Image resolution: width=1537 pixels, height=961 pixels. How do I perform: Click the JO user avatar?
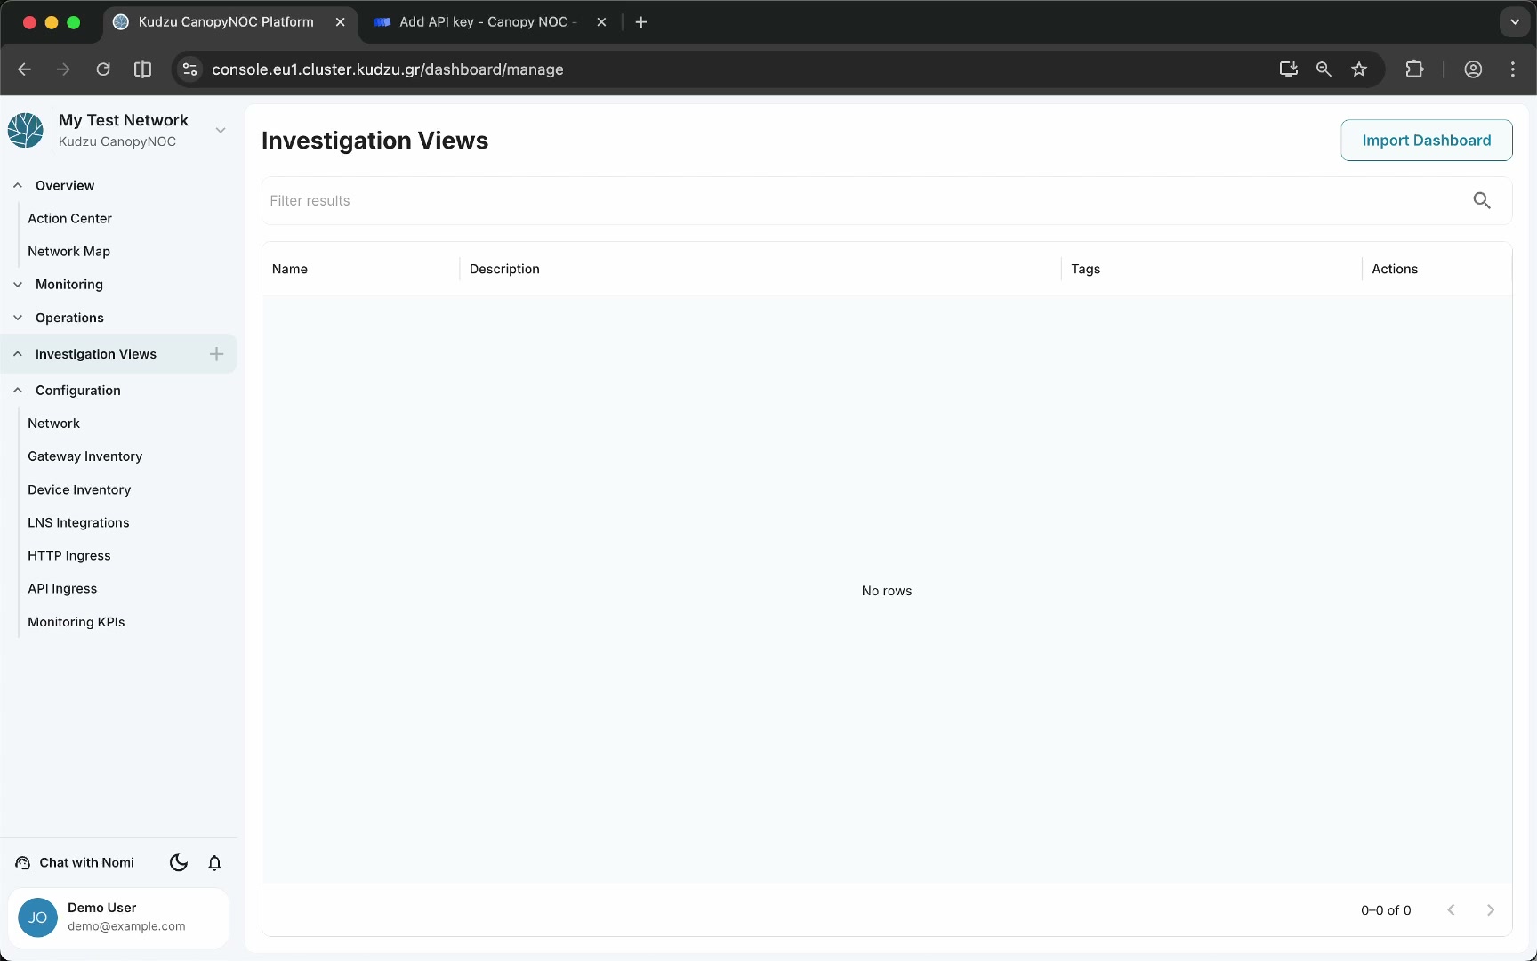pos(37,917)
